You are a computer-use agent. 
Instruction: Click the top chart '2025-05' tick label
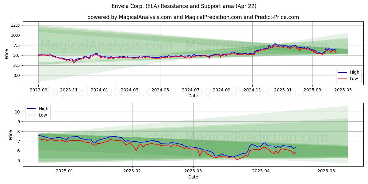[343, 90]
